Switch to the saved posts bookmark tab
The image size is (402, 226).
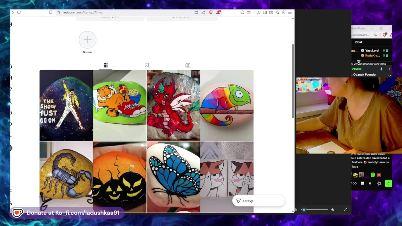pos(147,65)
